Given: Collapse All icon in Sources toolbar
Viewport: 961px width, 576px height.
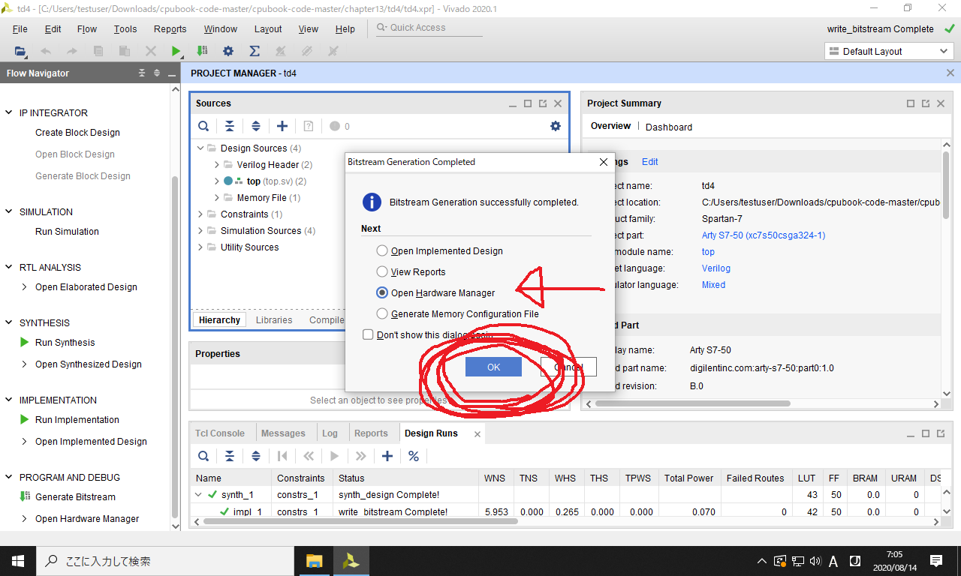Looking at the screenshot, I should [230, 126].
